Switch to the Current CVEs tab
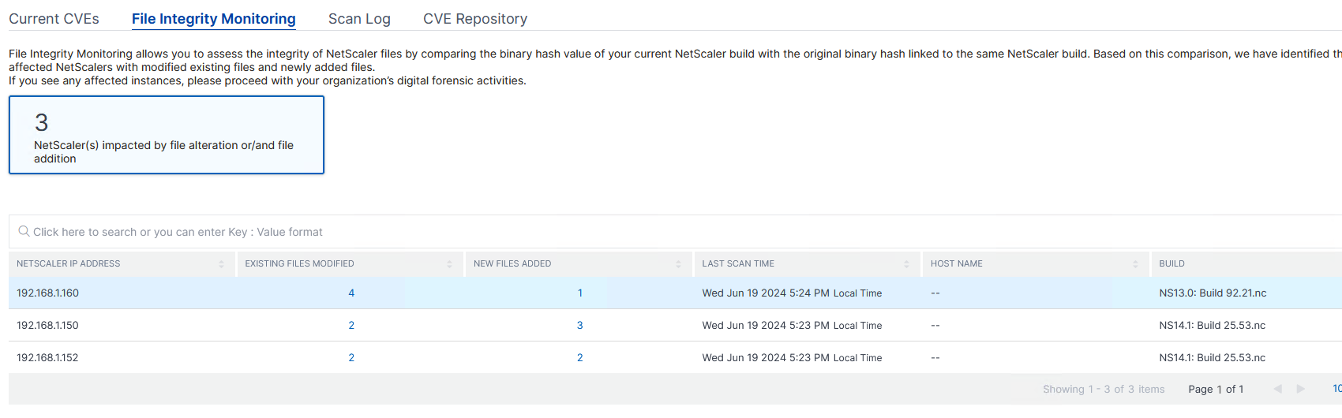The image size is (1342, 418). coord(54,18)
